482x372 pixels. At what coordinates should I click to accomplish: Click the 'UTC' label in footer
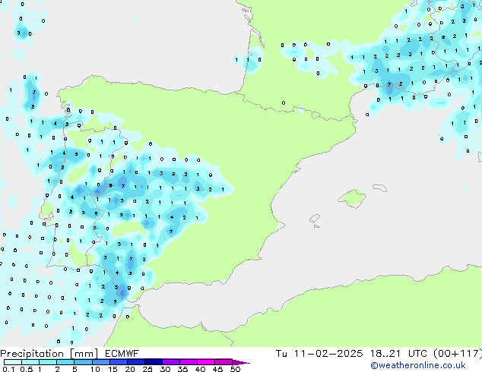pos(417,354)
